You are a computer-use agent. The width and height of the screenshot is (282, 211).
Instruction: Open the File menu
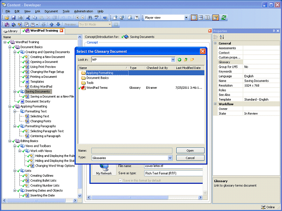click(x=8, y=11)
